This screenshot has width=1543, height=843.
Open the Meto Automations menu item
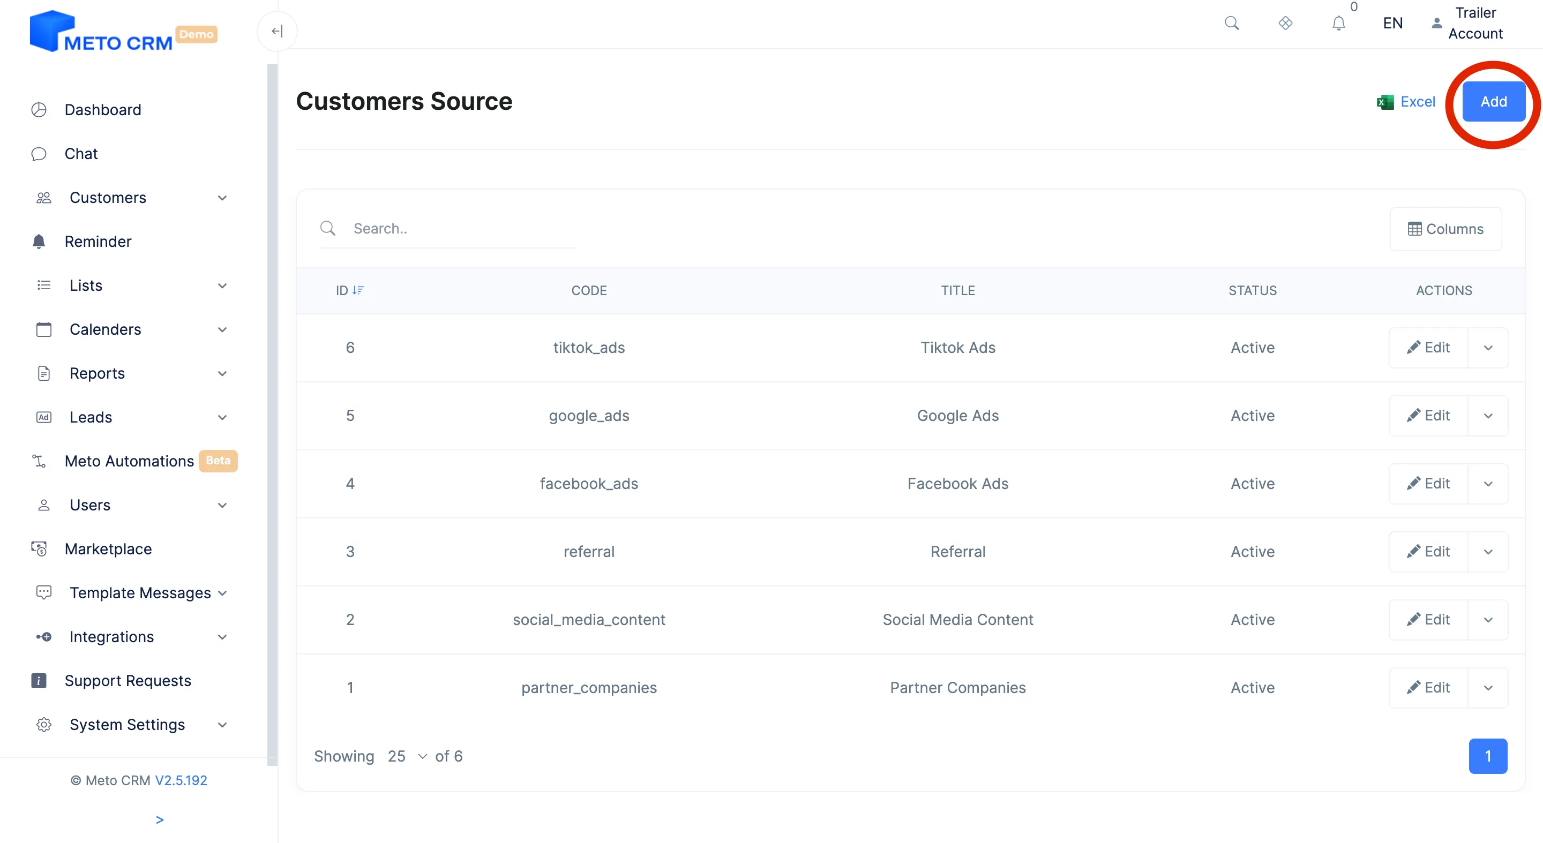pyautogui.click(x=129, y=461)
